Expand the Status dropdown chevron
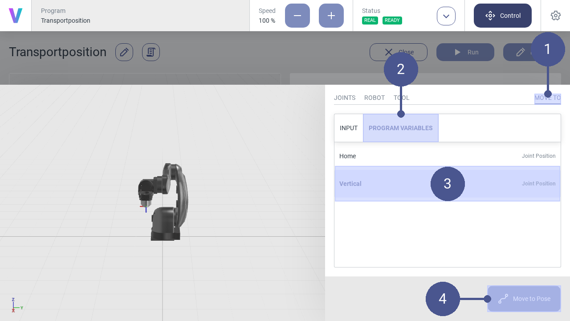Screen dimensions: 570x321 [x=446, y=16]
